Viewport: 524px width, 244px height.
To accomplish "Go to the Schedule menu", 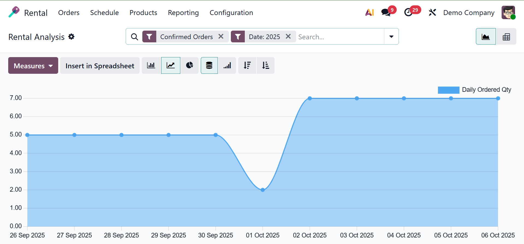I will pyautogui.click(x=104, y=13).
